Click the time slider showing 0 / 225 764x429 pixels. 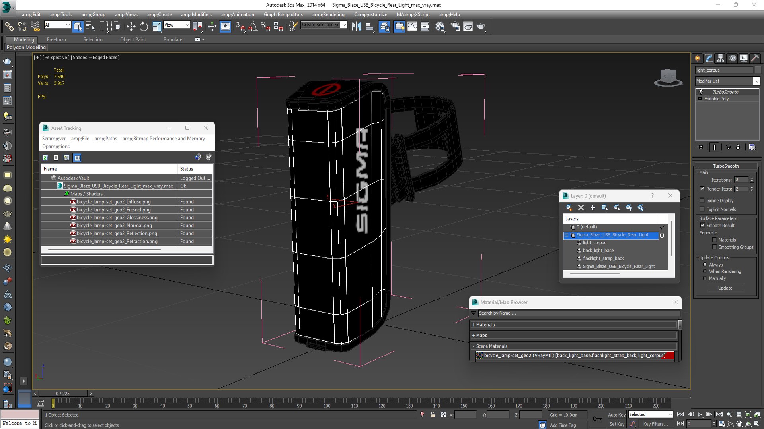coord(63,394)
